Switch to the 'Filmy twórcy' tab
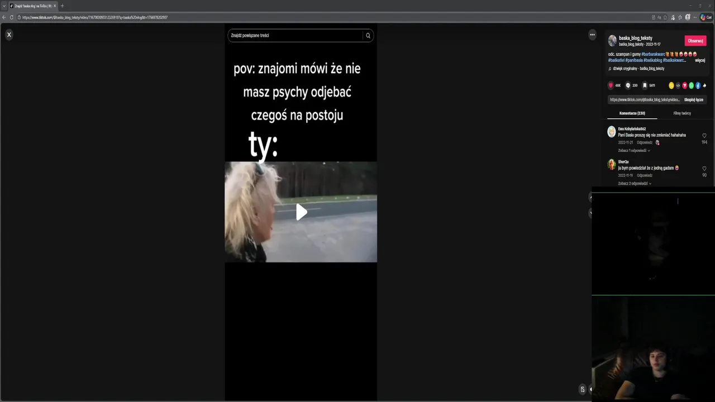Image resolution: width=715 pixels, height=402 pixels. click(x=682, y=113)
